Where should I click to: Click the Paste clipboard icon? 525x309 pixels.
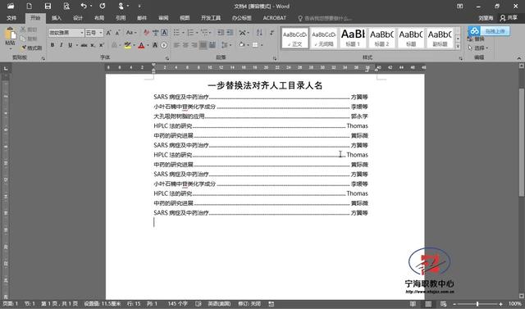(11, 34)
